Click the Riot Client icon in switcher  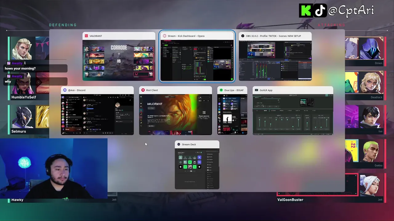coord(143,90)
